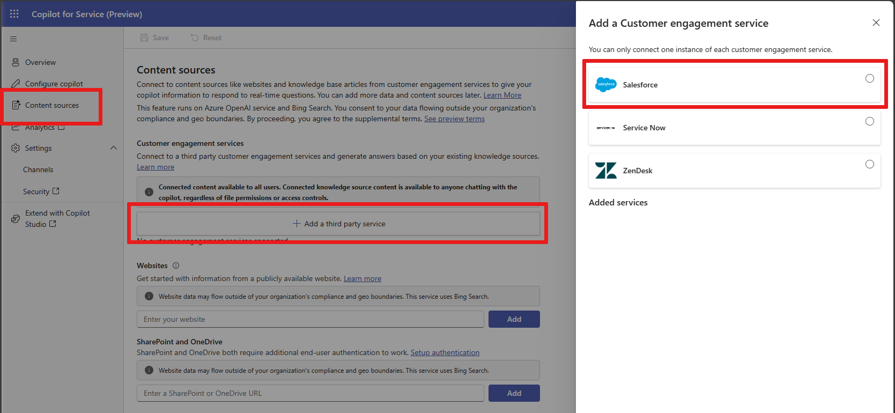Click the ServiceNow logo
Image resolution: width=895 pixels, height=413 pixels.
click(x=606, y=128)
